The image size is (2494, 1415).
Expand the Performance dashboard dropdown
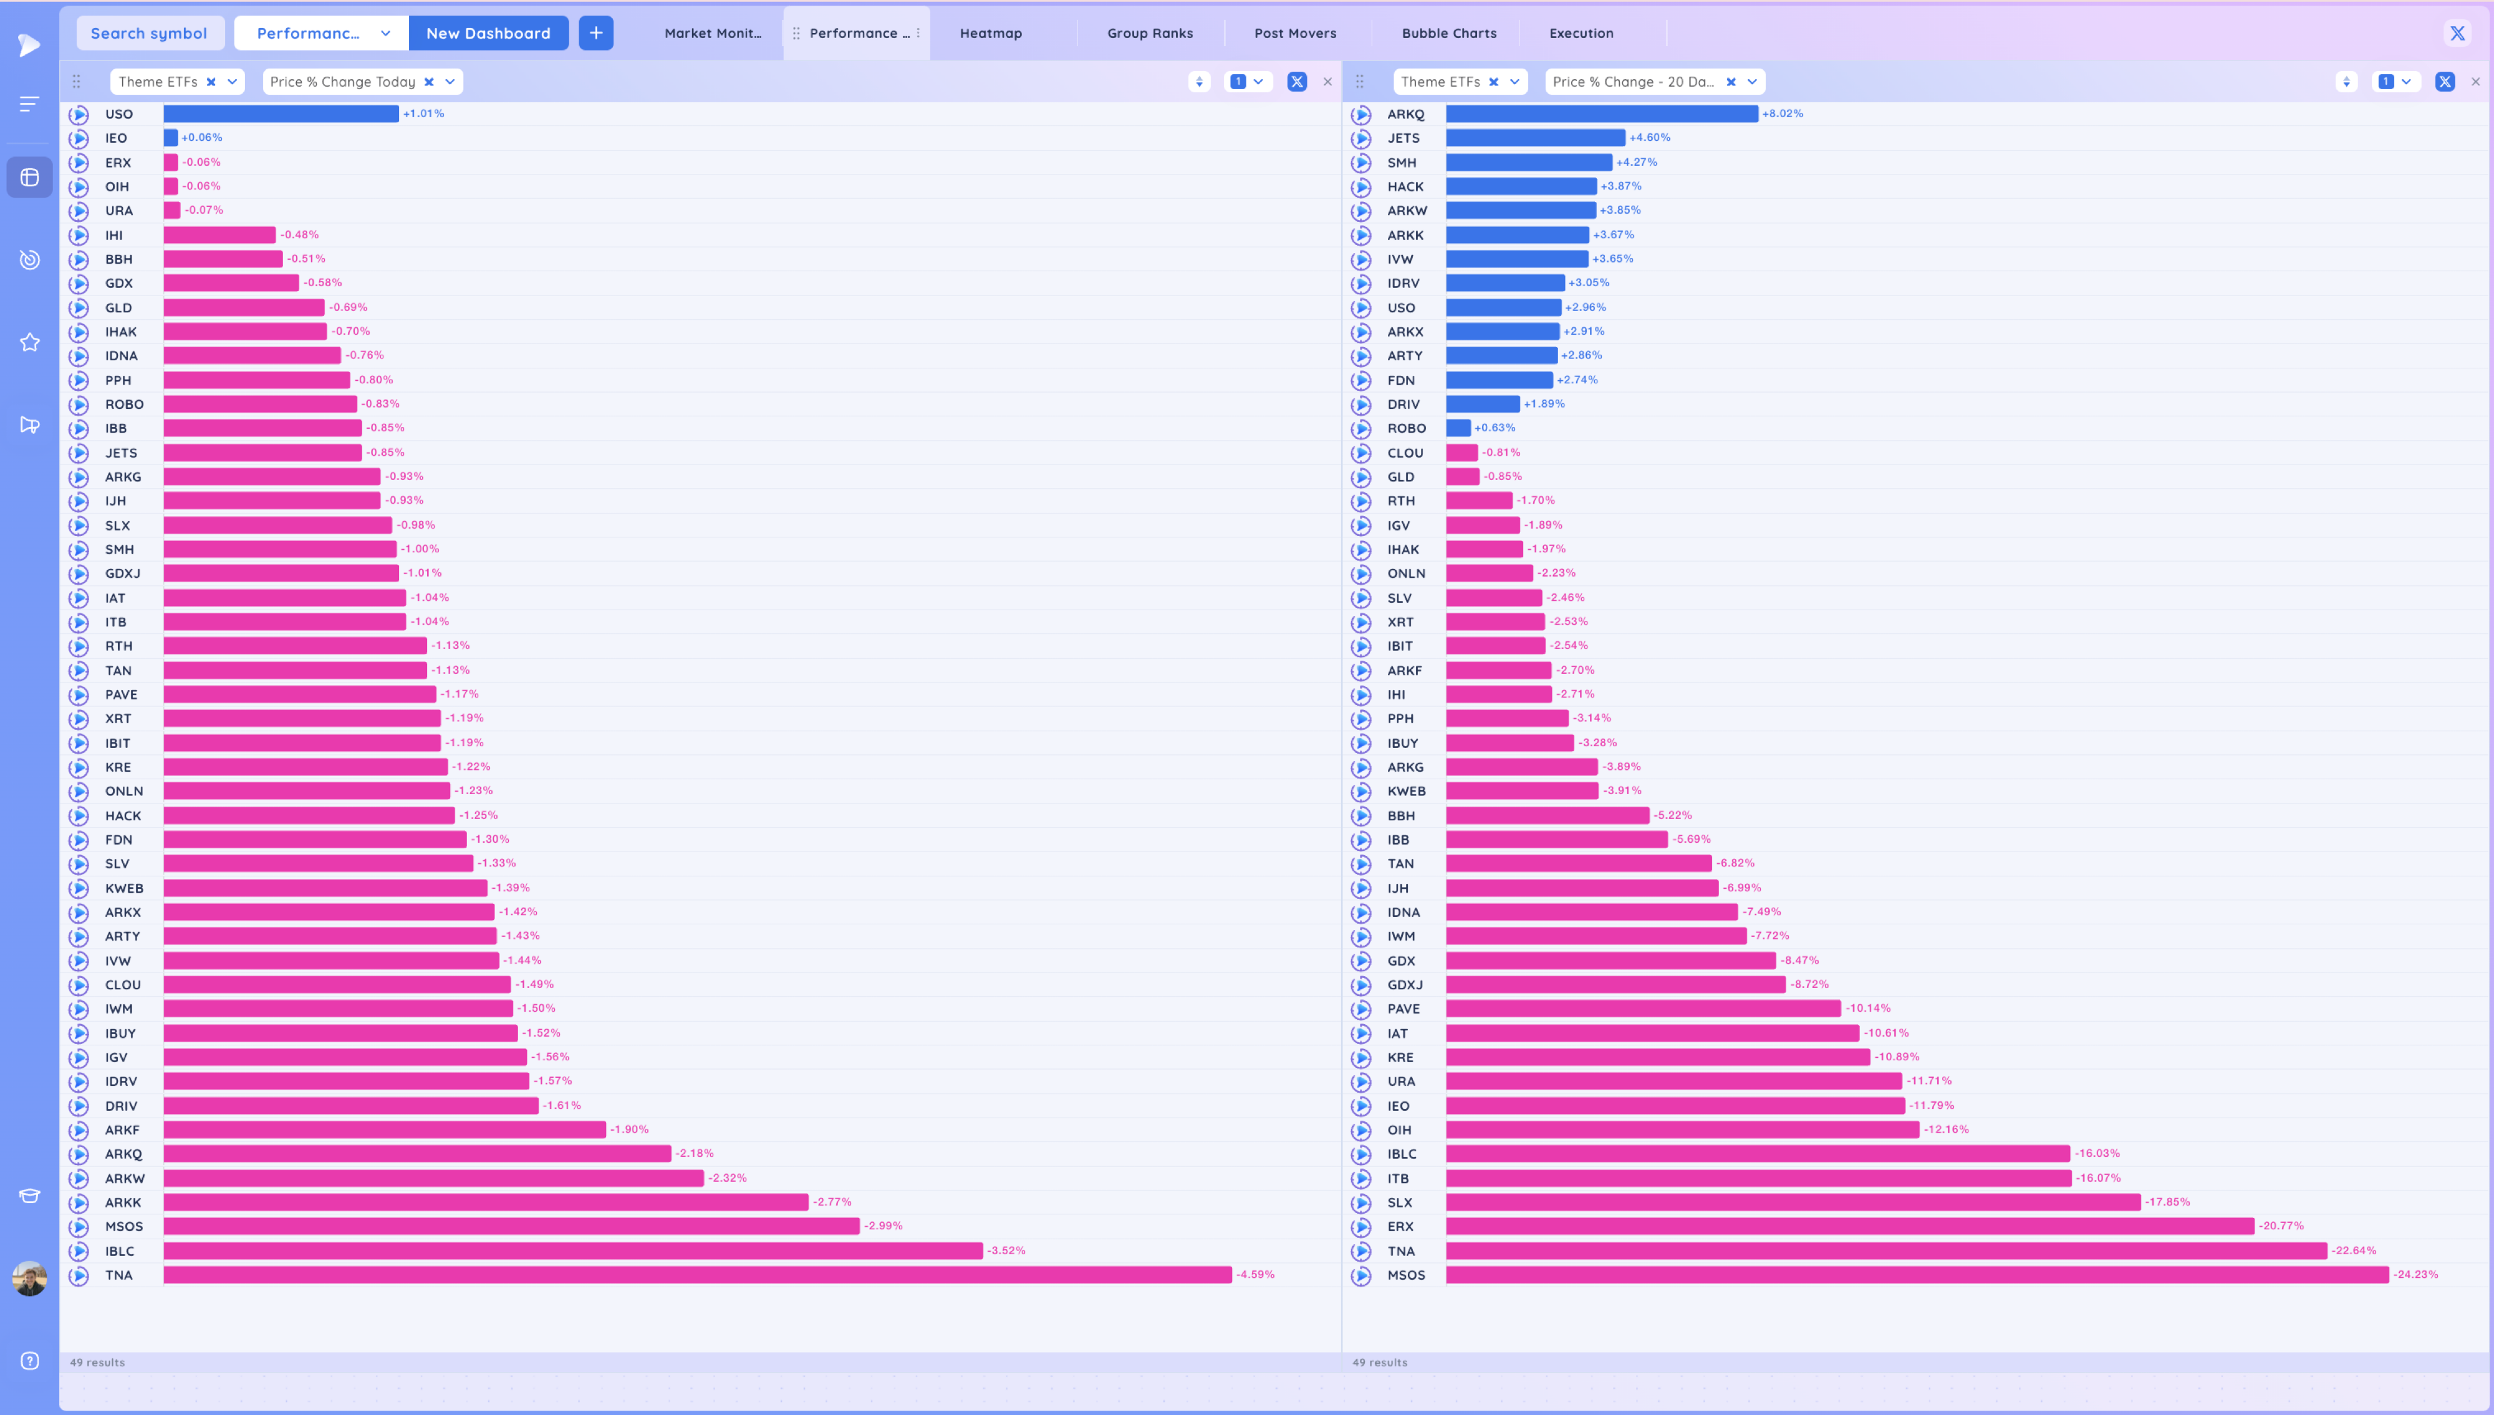tap(385, 33)
